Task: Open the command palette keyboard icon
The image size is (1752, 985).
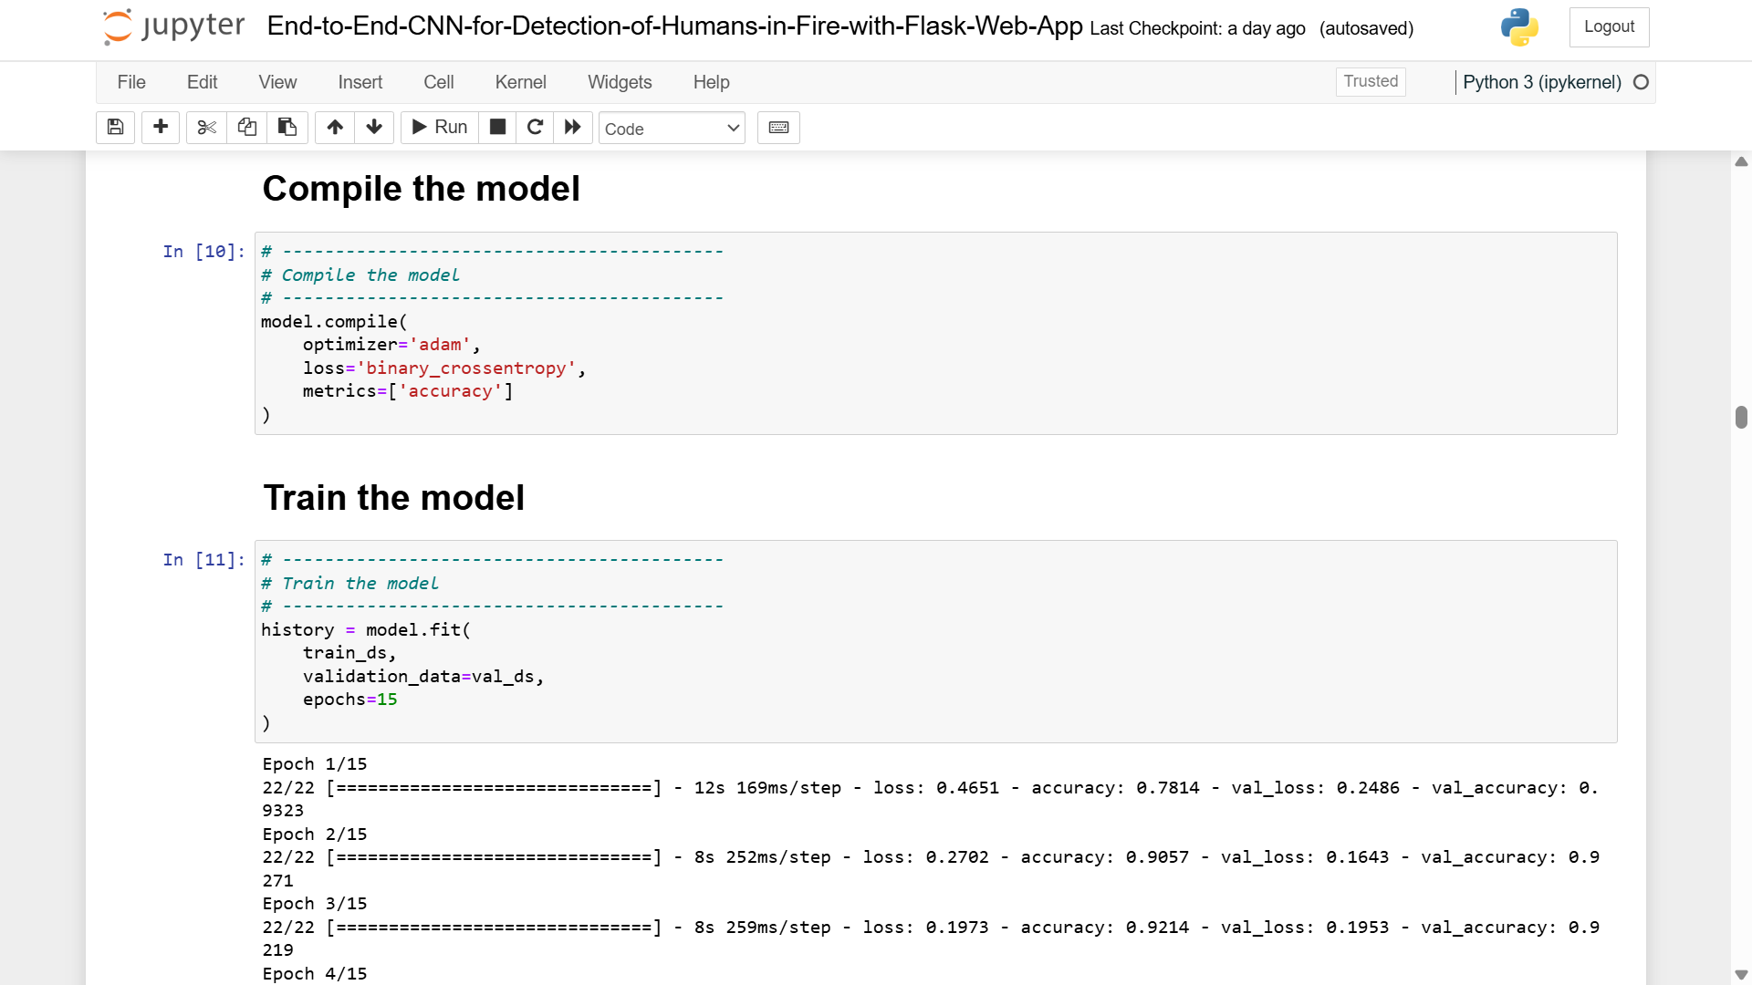Action: [778, 128]
